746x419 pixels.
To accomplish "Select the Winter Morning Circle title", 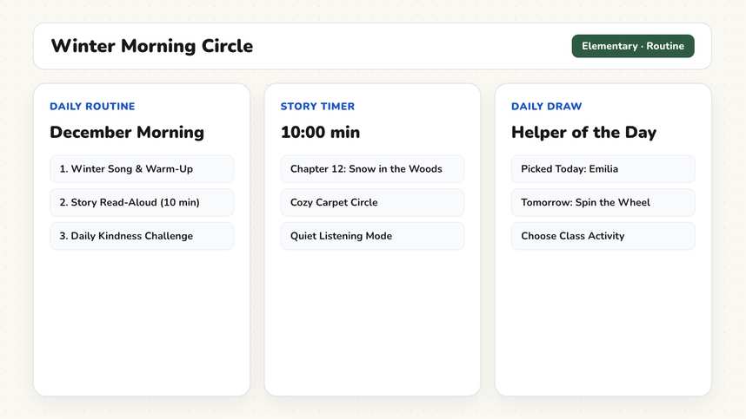I will [152, 46].
